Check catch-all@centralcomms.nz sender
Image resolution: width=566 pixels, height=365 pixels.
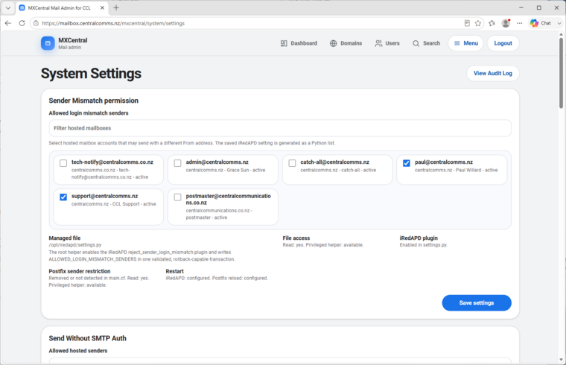pyautogui.click(x=292, y=163)
